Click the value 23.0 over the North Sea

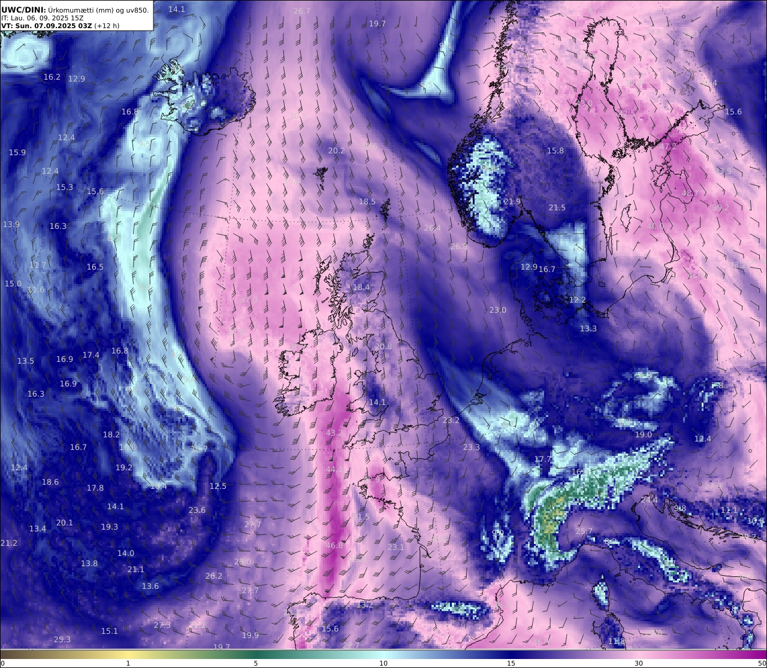click(x=498, y=310)
